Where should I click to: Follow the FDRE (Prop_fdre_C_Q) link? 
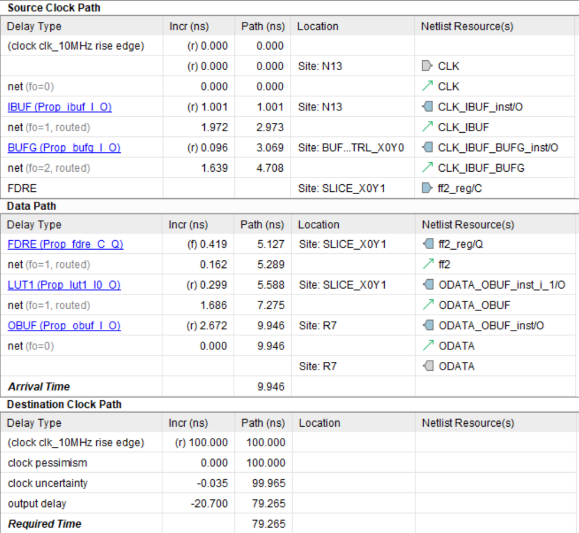(x=65, y=244)
